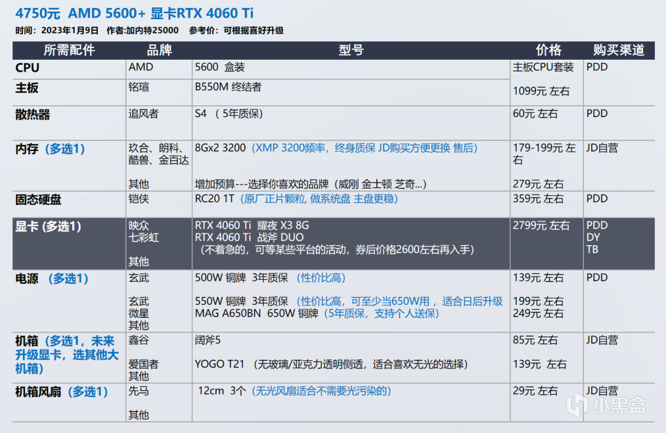Click the price '1099元 左右'

541,91
